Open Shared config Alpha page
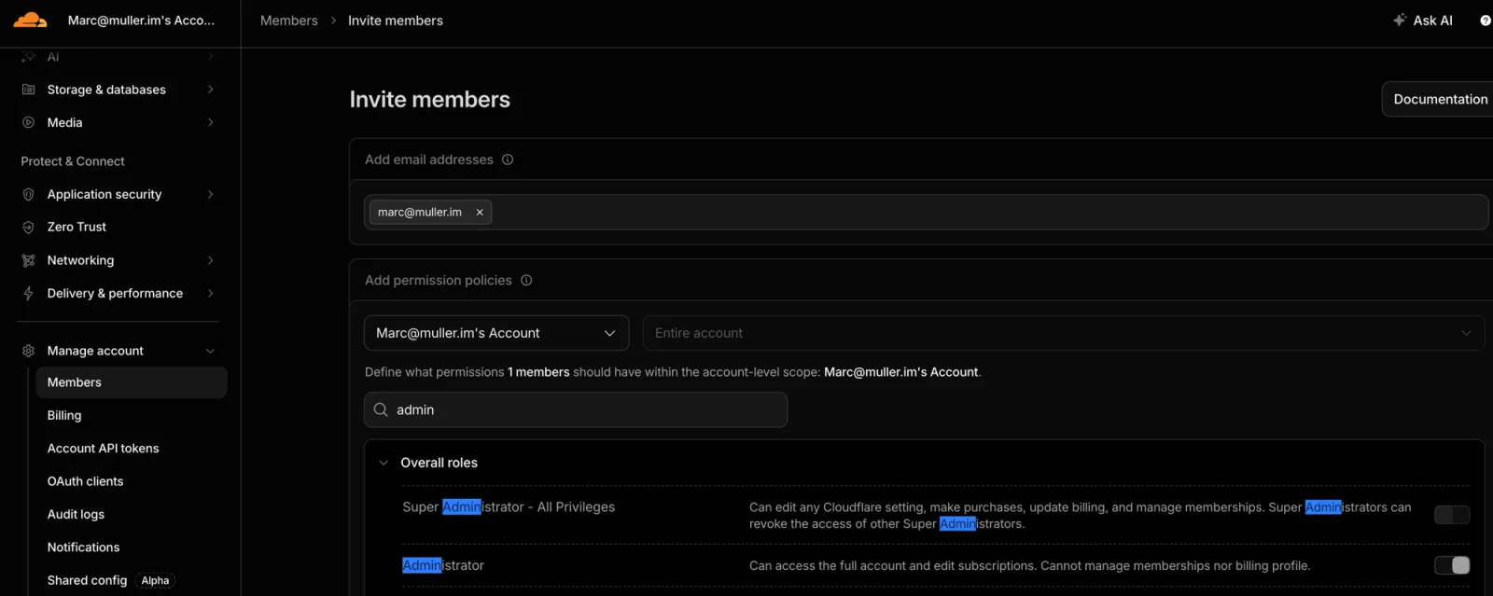The height and width of the screenshot is (596, 1493). (x=87, y=580)
